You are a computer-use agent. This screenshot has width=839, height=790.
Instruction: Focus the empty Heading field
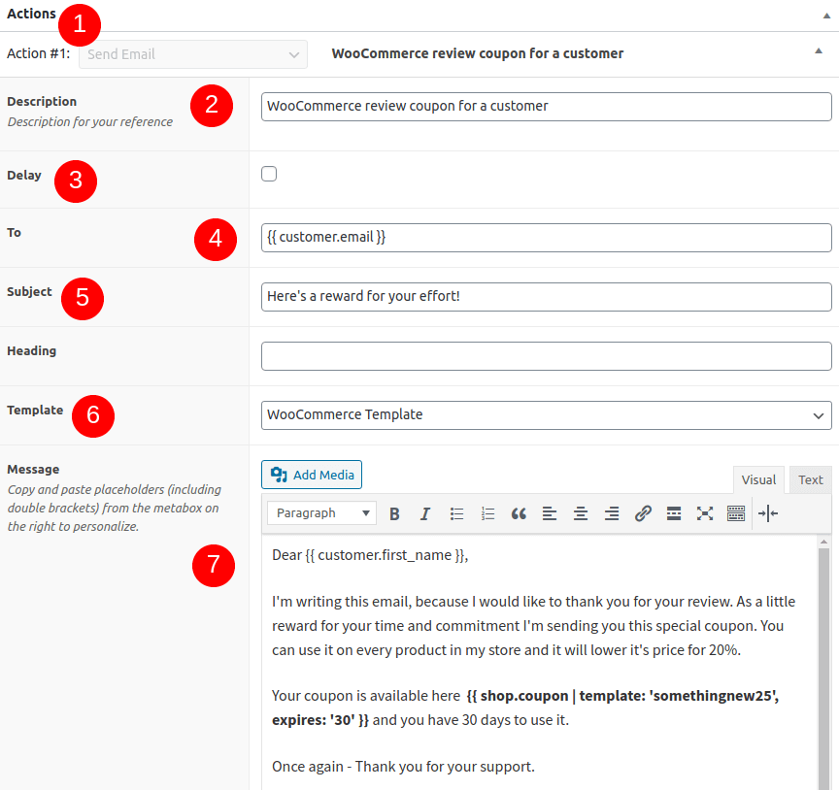547,356
